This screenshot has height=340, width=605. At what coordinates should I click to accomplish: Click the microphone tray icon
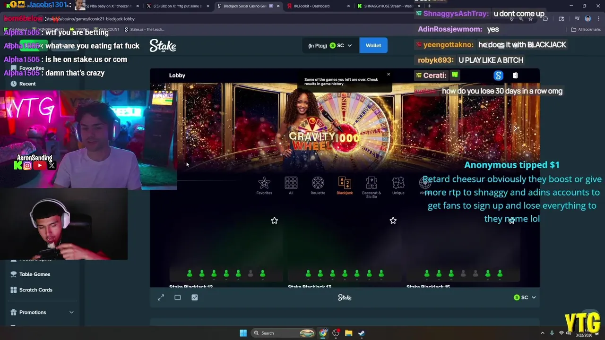point(552,333)
